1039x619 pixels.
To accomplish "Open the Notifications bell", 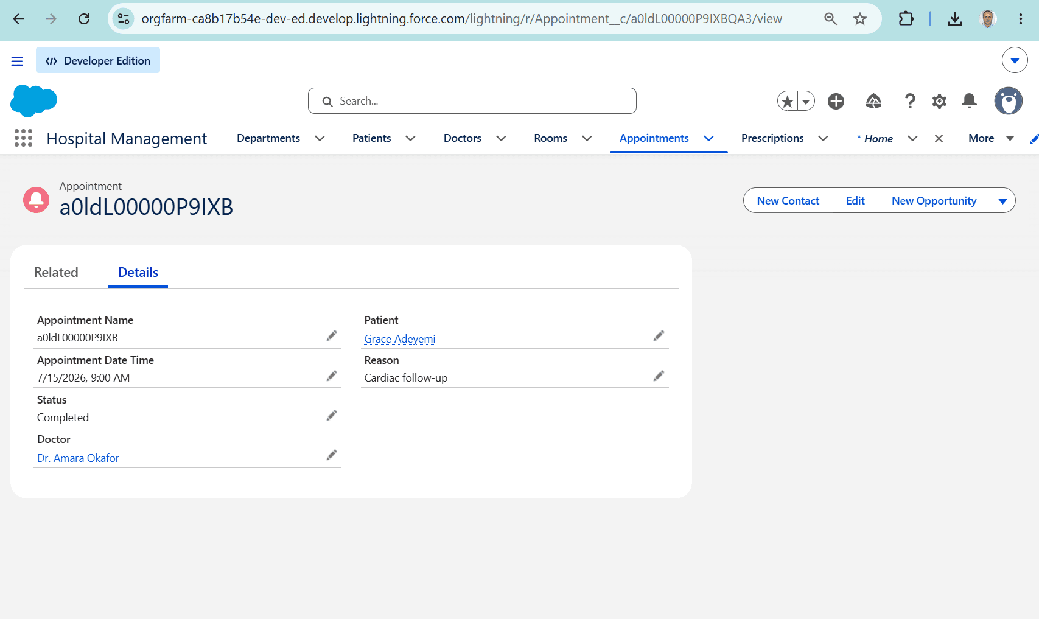I will coord(969,101).
